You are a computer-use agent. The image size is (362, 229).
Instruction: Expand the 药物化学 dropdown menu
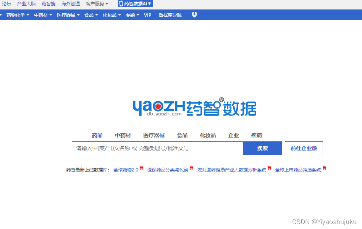18,15
